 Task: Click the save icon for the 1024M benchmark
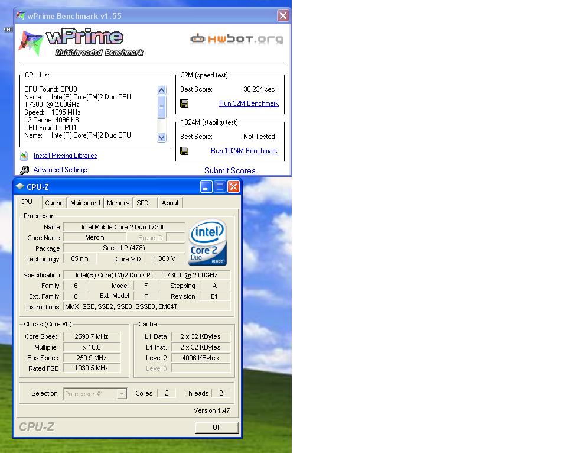[x=184, y=151]
